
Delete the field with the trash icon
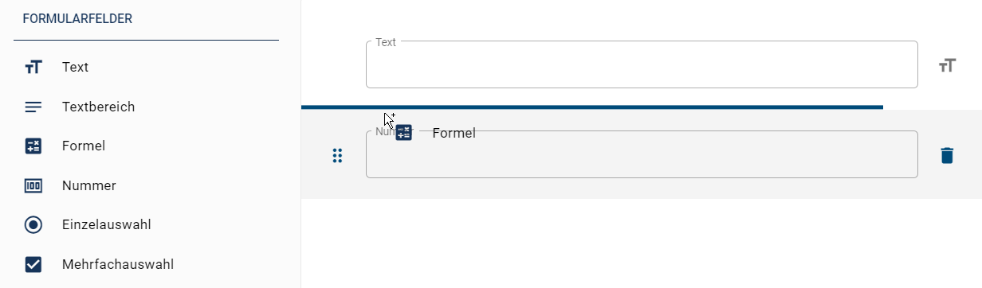(946, 155)
